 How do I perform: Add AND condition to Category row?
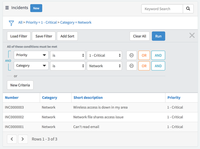[158, 66]
